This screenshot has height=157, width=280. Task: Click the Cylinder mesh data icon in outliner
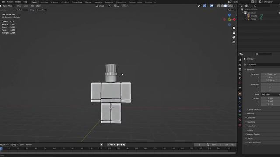point(262,16)
